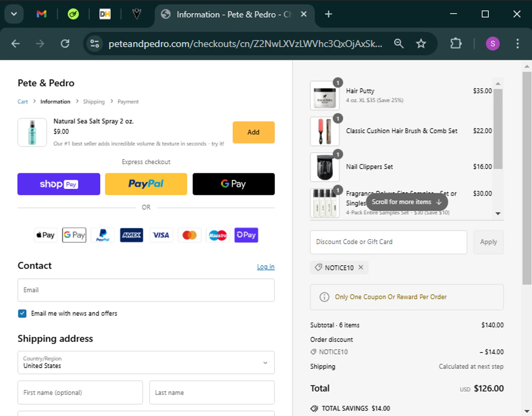Click the G Pay badge in payment icons

(74, 235)
